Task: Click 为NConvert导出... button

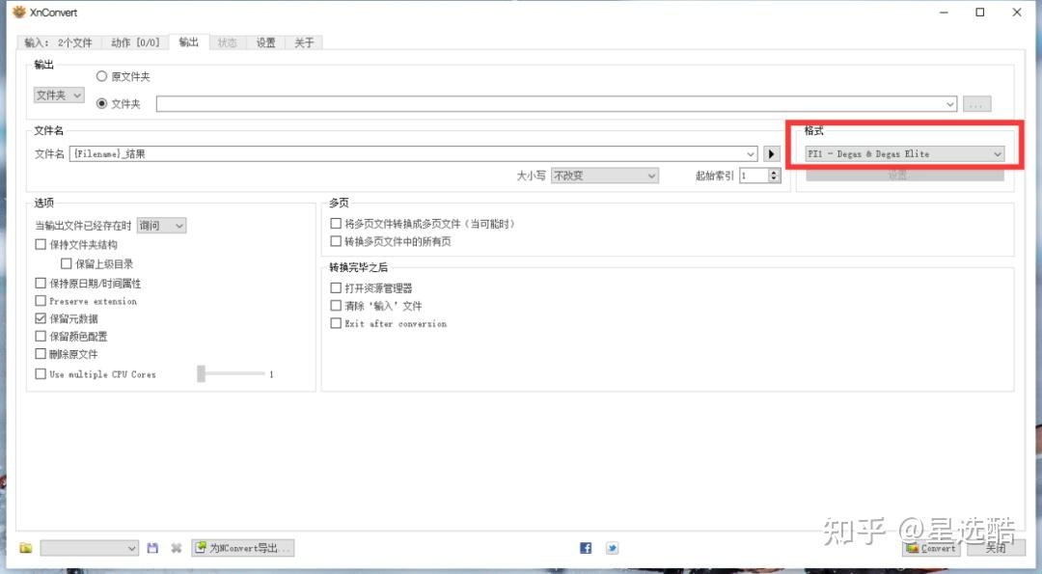Action: 243,548
